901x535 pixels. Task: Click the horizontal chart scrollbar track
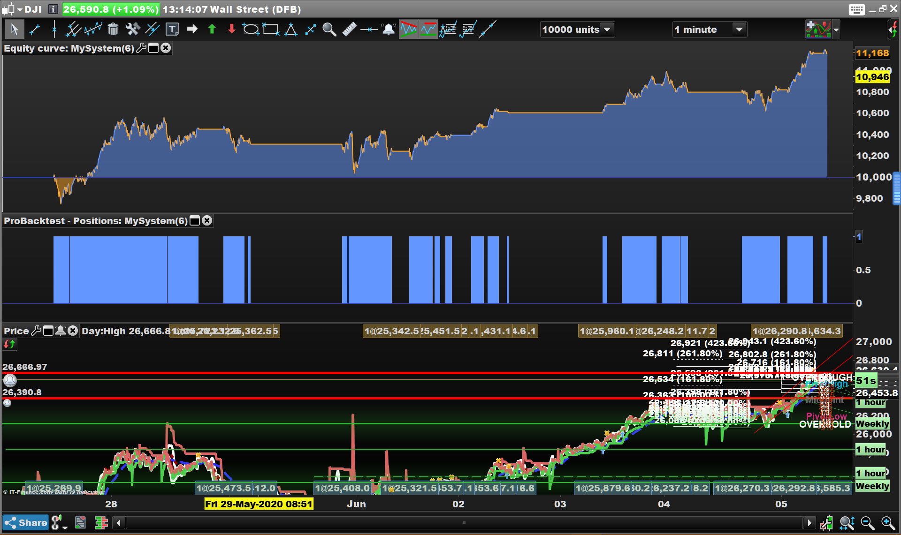tap(464, 523)
